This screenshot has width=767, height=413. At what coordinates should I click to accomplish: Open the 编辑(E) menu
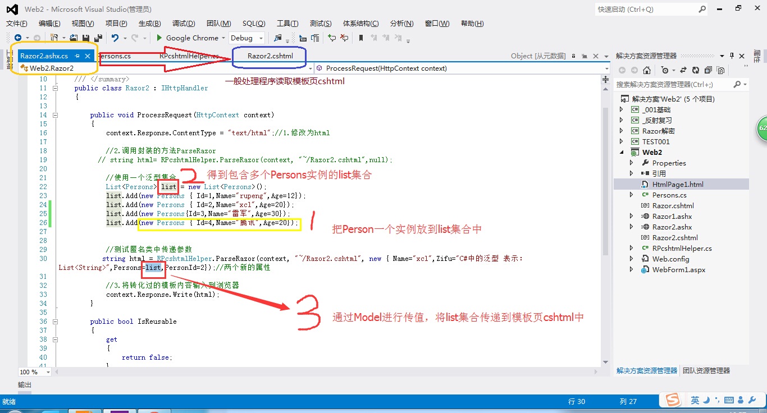tap(49, 23)
